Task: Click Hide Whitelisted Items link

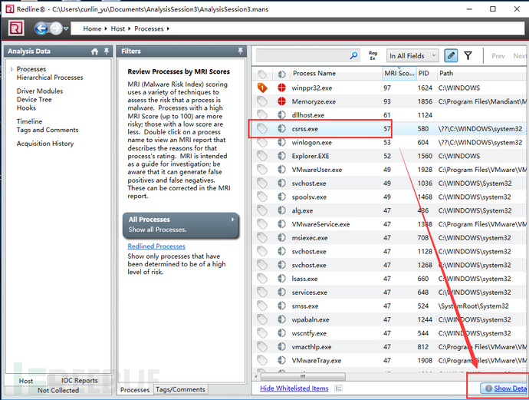Action: click(294, 388)
